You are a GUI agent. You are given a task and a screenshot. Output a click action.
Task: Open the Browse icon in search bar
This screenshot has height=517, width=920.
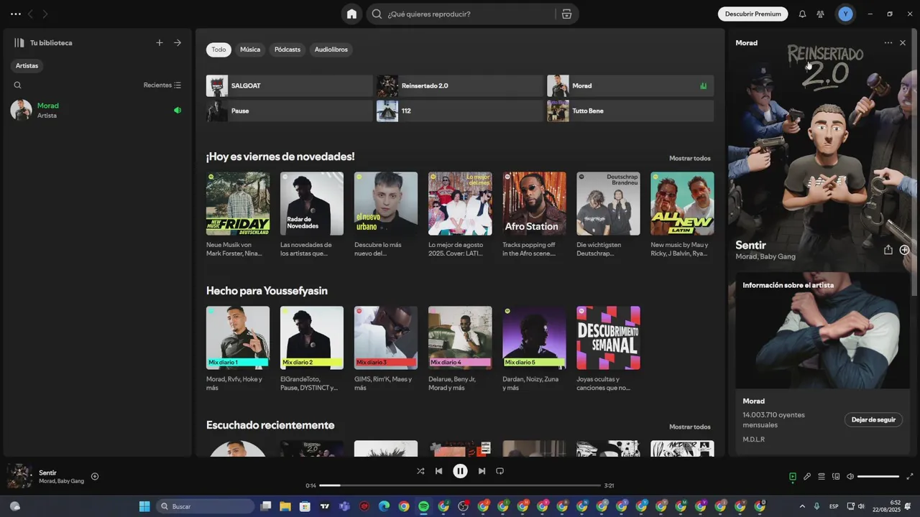tap(566, 14)
